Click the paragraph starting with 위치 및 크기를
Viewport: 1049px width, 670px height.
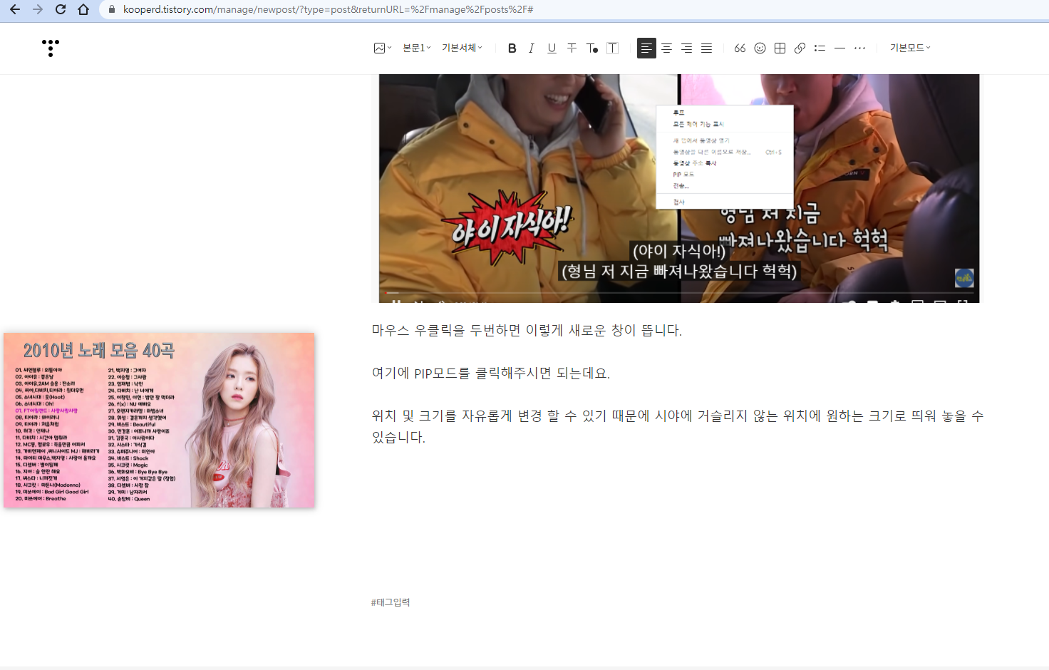(x=678, y=426)
